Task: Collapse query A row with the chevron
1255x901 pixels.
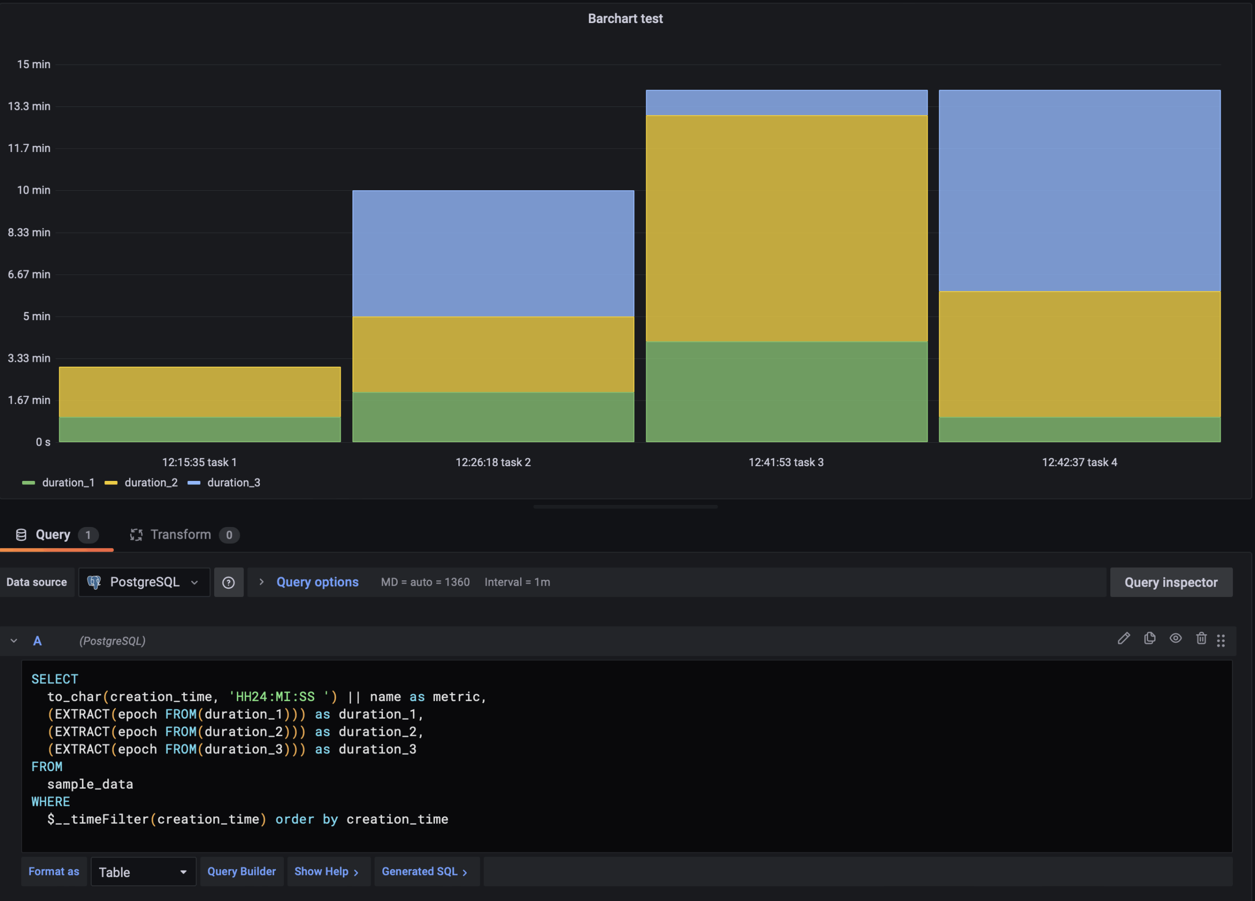Action: 14,641
